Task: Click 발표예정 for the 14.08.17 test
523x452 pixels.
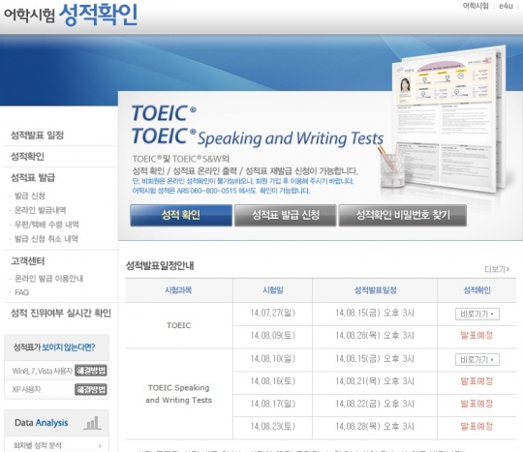Action: (x=477, y=404)
